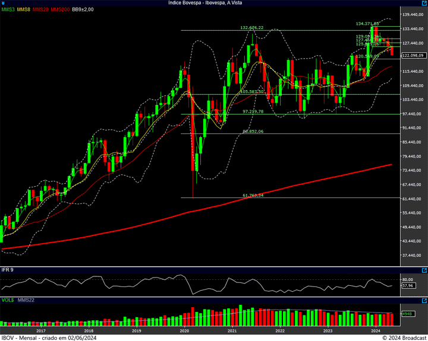Open the IFR 9 indicator label
Screen dimensions: 428x341
pyautogui.click(x=8, y=270)
